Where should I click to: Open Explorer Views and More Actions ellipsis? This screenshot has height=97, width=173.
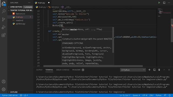tap(29, 3)
